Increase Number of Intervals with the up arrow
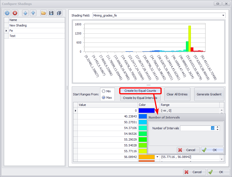 [x=218, y=127]
